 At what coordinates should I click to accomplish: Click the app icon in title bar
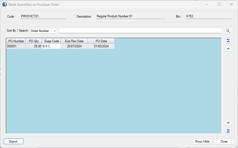tap(5, 4)
